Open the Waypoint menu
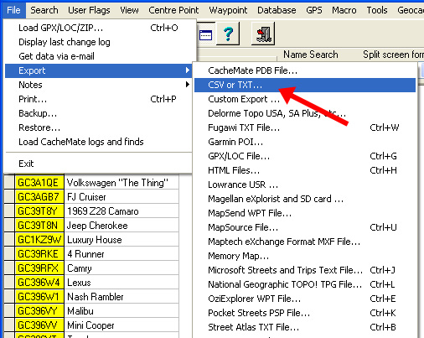Image resolution: width=424 pixels, height=338 pixels. click(228, 10)
